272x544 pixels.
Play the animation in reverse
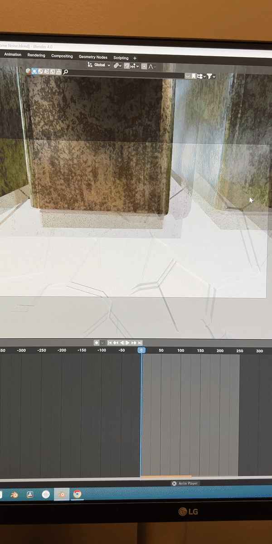(x=122, y=343)
